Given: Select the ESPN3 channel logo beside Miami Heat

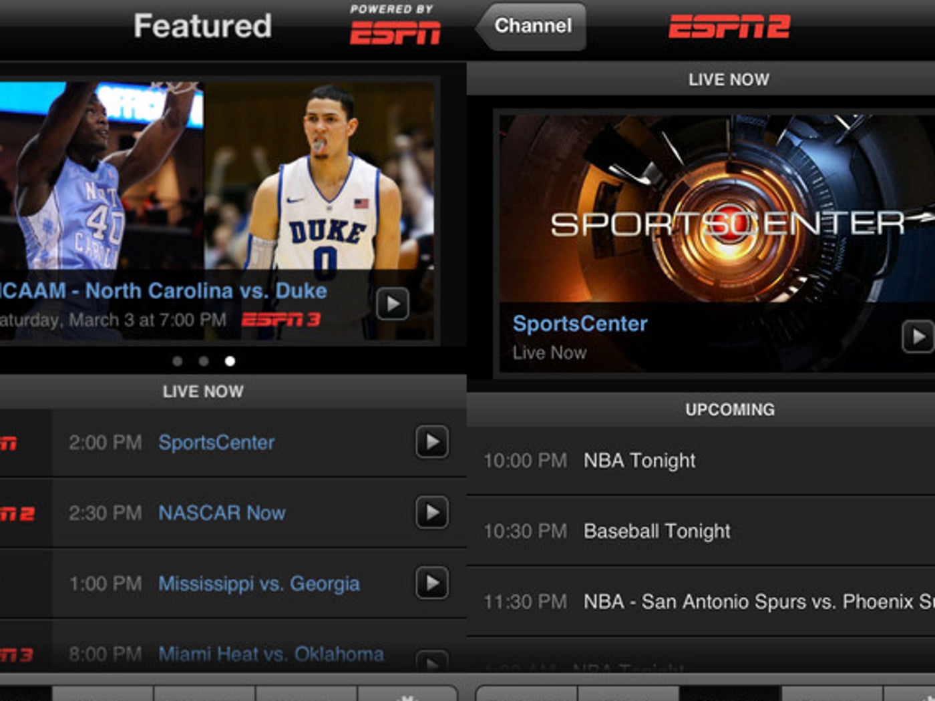Looking at the screenshot, I should coord(17,655).
